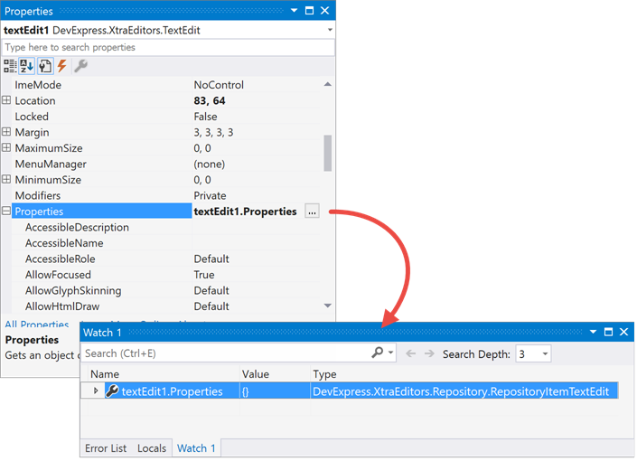
Task: Open Properties panel window position menu
Action: (295, 11)
